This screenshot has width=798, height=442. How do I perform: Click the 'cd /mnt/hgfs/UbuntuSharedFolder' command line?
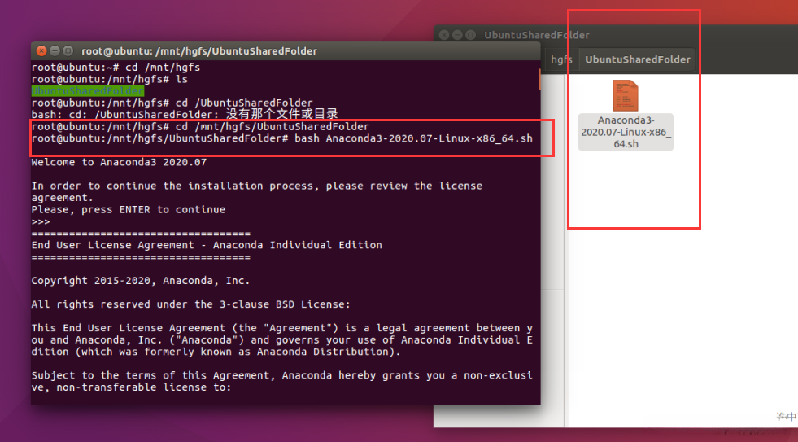pos(200,126)
